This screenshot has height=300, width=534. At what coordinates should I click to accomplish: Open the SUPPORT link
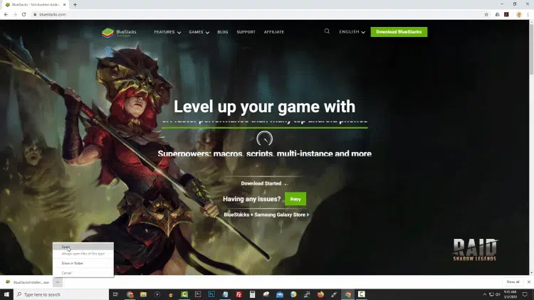246,32
